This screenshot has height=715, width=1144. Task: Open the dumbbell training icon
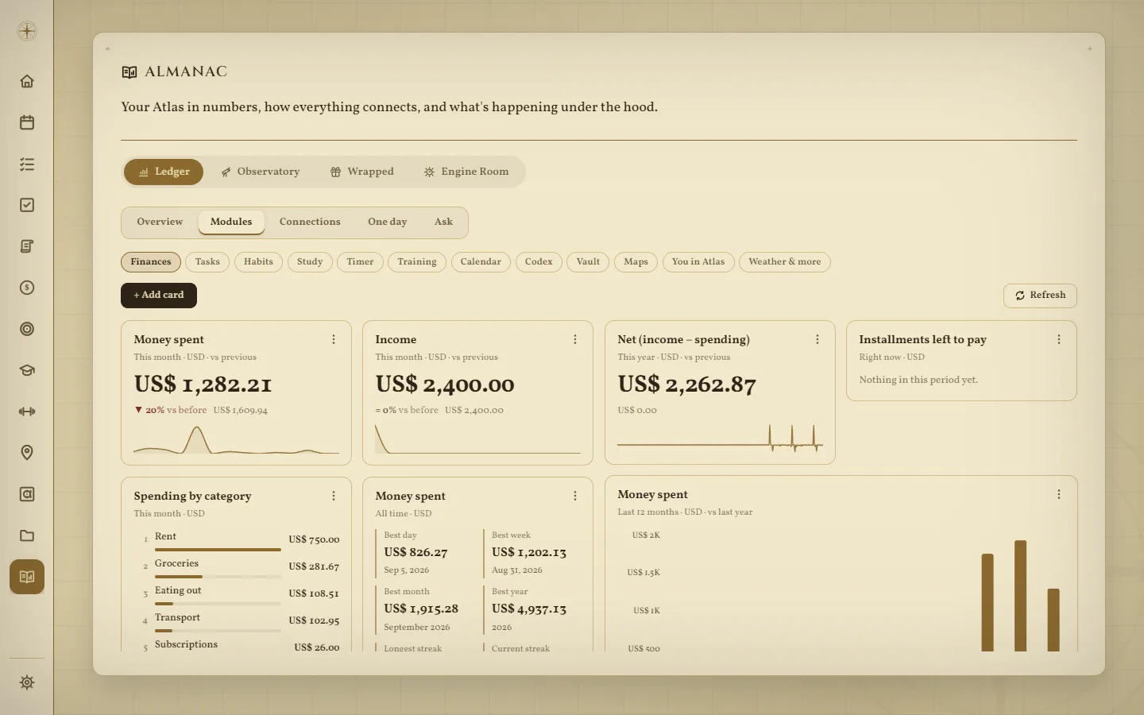tap(27, 412)
